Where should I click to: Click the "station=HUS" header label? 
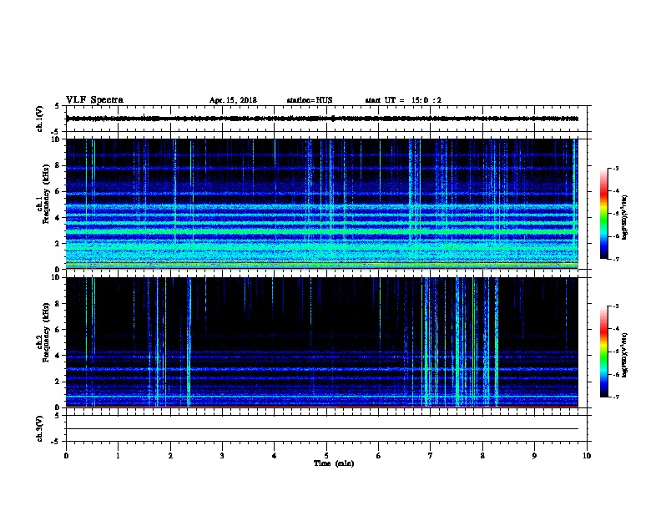(310, 100)
